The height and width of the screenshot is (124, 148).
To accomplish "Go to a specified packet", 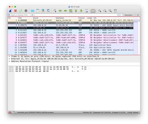I will coord(71,11).
